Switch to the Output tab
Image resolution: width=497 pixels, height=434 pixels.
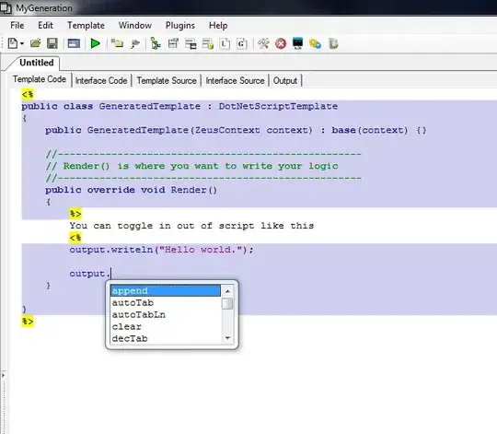click(x=285, y=80)
